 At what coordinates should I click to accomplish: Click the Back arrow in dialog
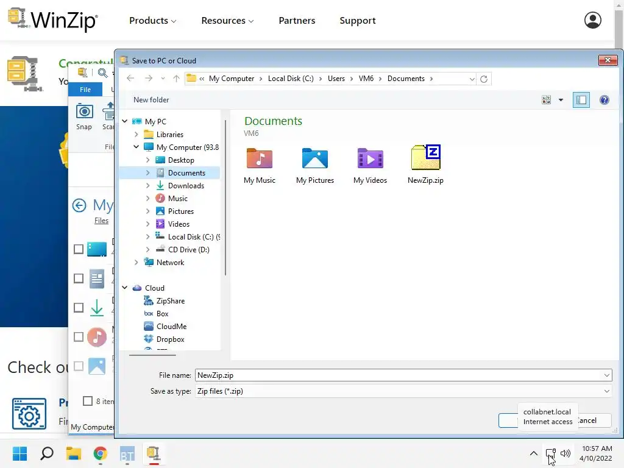[130, 79]
